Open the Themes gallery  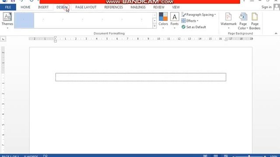[7, 21]
